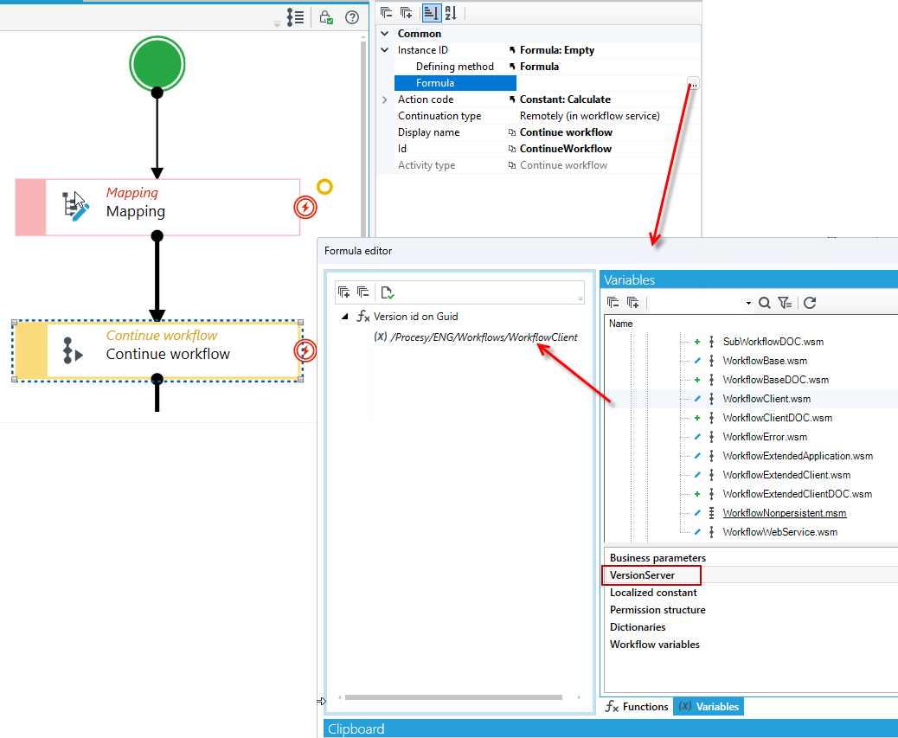
Task: Open the Formula ellipsis button
Action: [x=694, y=84]
